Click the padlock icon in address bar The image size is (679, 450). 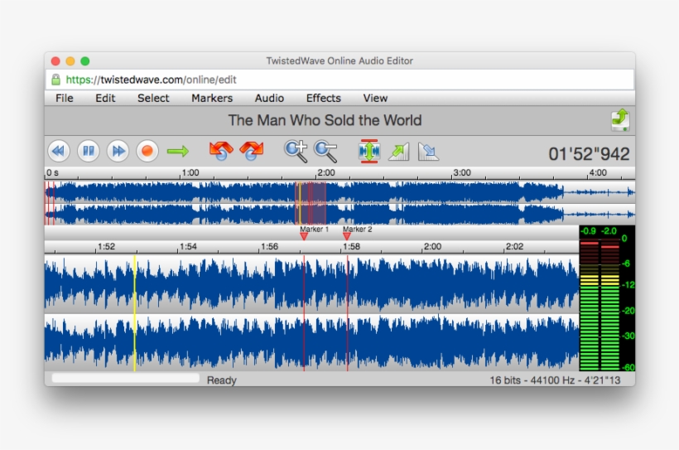click(55, 80)
